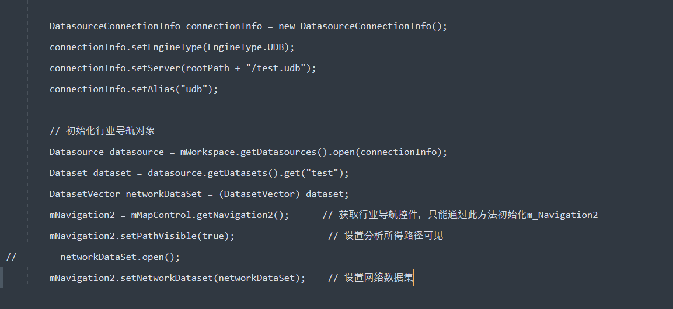Image resolution: width=673 pixels, height=309 pixels.
Task: Click the "/test.udb" string literal
Action: click(276, 68)
